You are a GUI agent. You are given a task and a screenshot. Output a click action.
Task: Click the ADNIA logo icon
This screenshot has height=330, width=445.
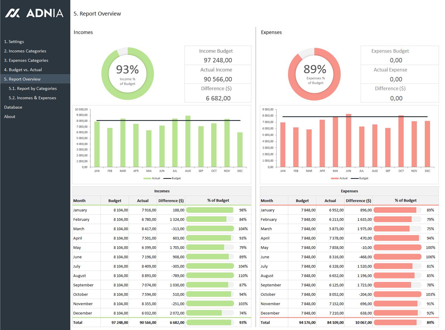click(13, 13)
